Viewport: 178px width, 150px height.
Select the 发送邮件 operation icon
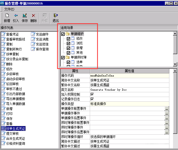pos(33,34)
